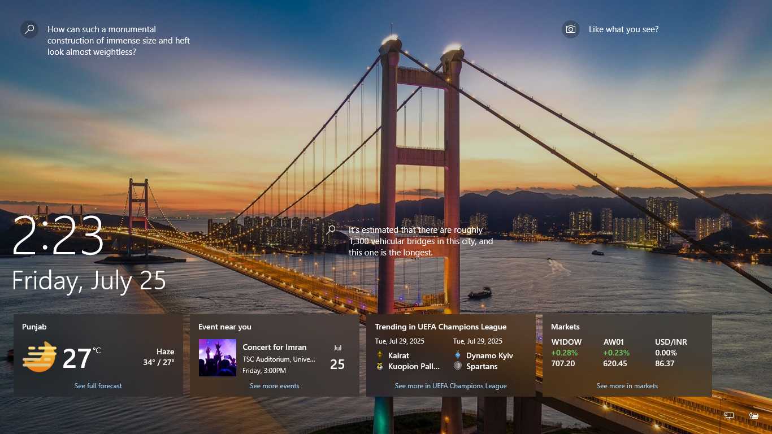Click the 86.37 exchange rate value
This screenshot has height=434, width=772.
pyautogui.click(x=665, y=363)
